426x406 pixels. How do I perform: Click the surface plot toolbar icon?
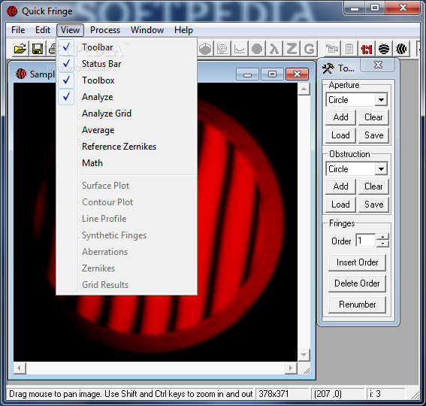pos(205,49)
